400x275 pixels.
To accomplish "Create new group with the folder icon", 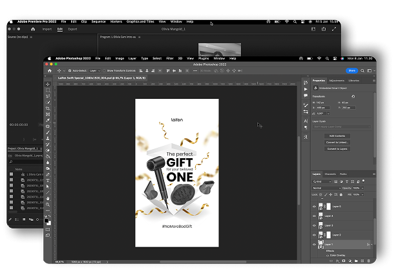I will pyautogui.click(x=356, y=261).
